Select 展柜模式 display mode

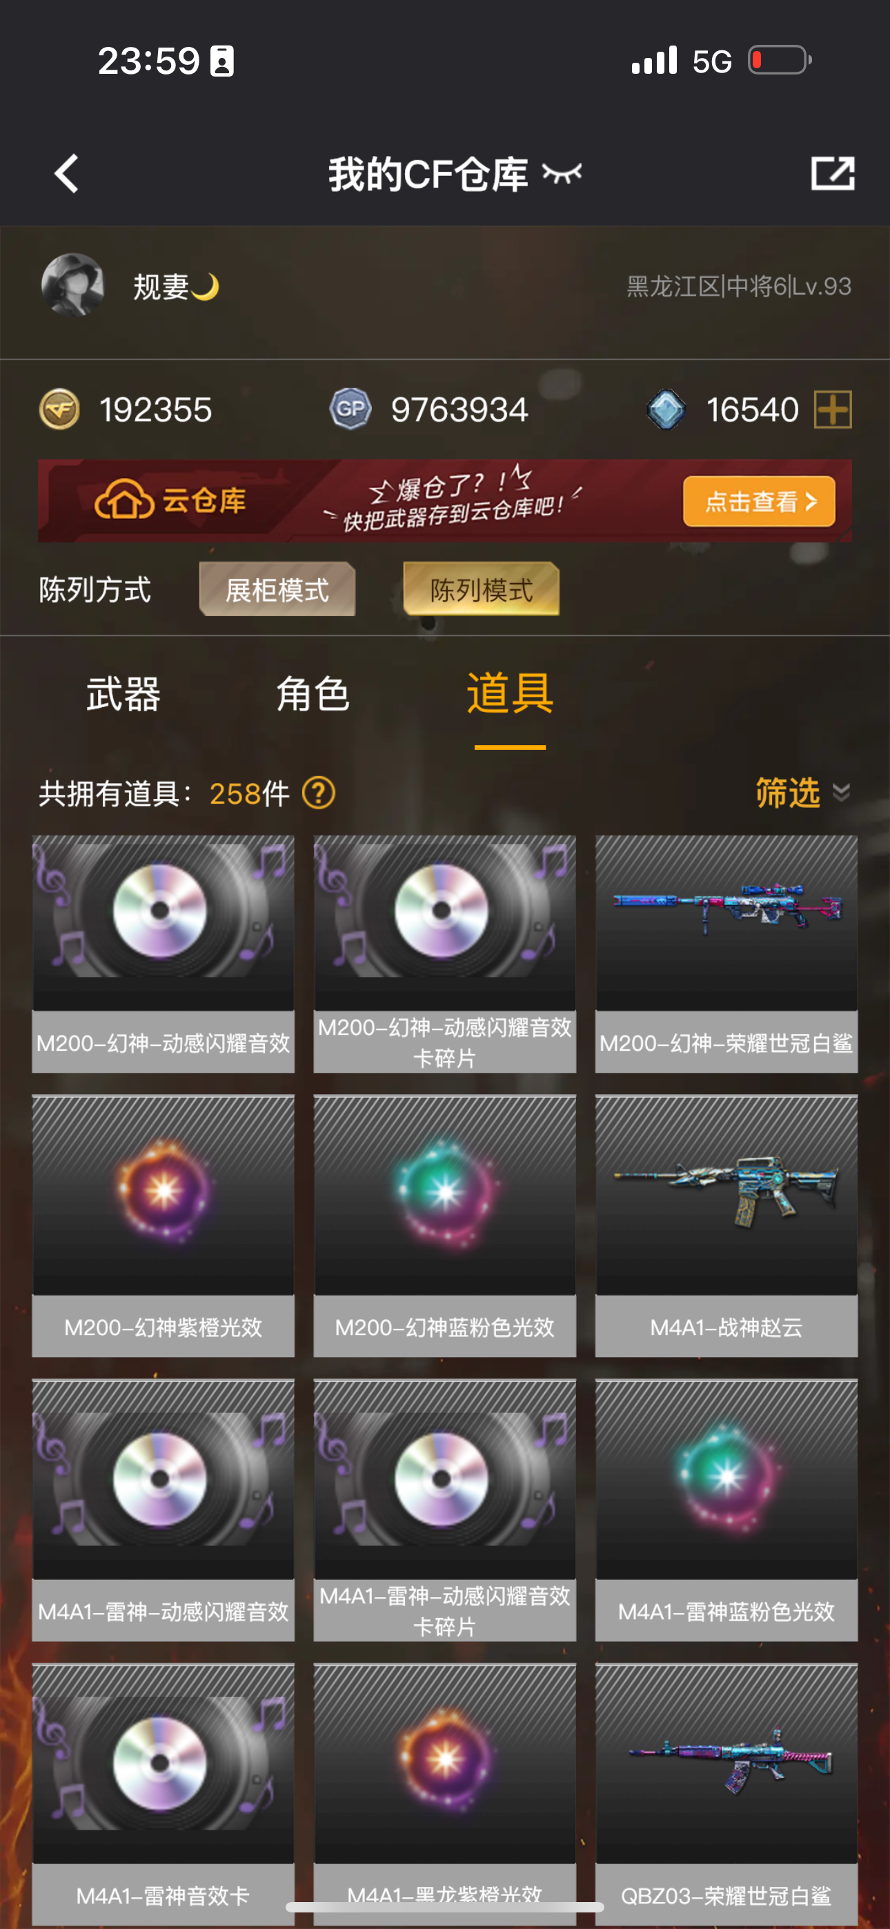[277, 589]
